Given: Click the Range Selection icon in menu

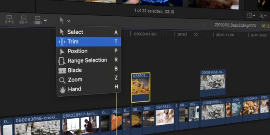Looking at the screenshot, I should click(x=62, y=61).
